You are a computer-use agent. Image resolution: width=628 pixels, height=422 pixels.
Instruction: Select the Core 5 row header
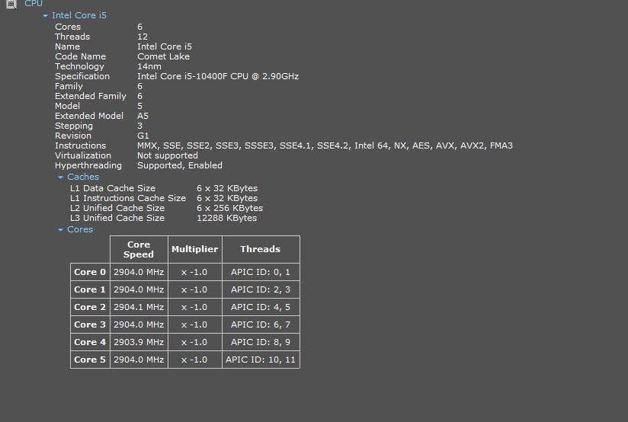point(90,360)
